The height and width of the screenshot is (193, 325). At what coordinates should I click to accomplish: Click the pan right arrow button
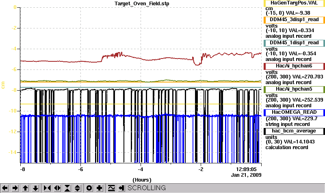tap(15, 188)
